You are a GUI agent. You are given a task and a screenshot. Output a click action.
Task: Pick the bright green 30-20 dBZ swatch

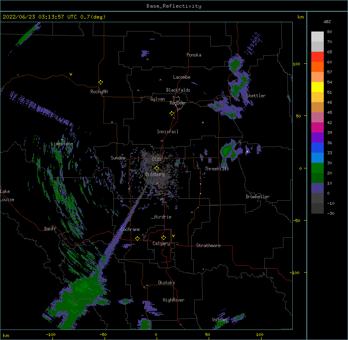pos(317,168)
